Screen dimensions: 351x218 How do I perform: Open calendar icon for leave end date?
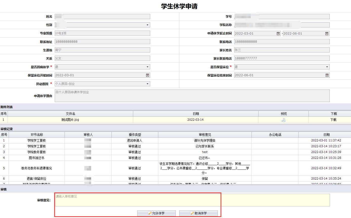pyautogui.click(x=327, y=34)
